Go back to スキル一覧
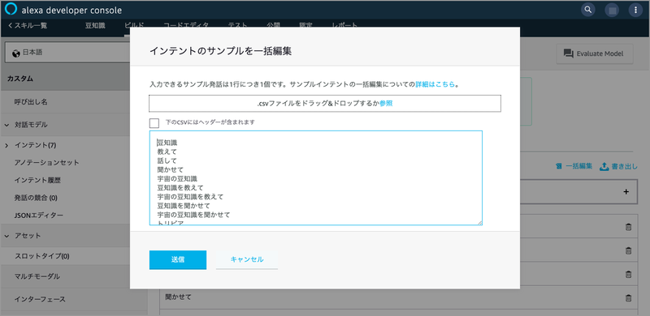Viewport: 650px width, 316px height. click(28, 26)
